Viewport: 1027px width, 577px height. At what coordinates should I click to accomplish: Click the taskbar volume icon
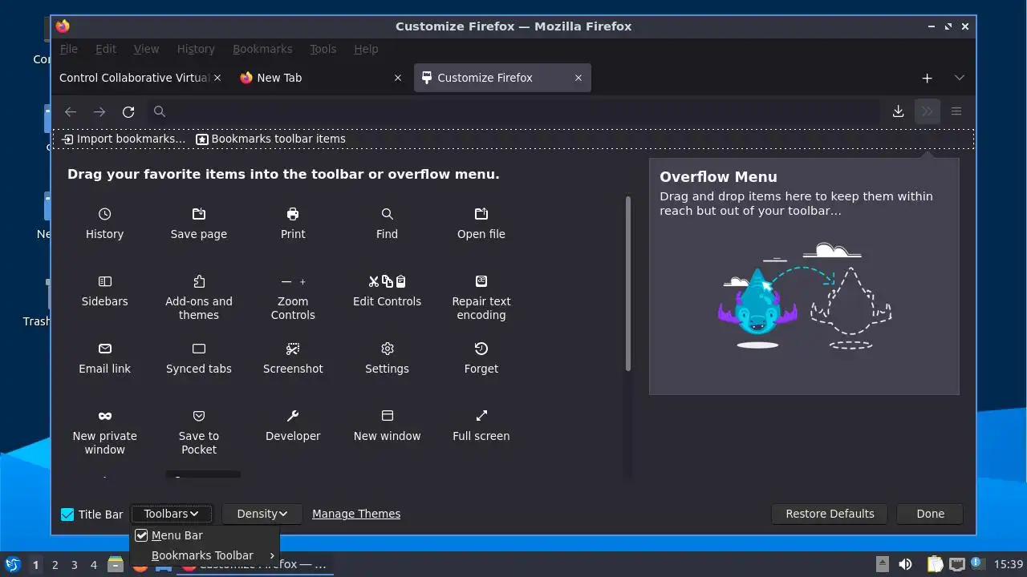905,564
